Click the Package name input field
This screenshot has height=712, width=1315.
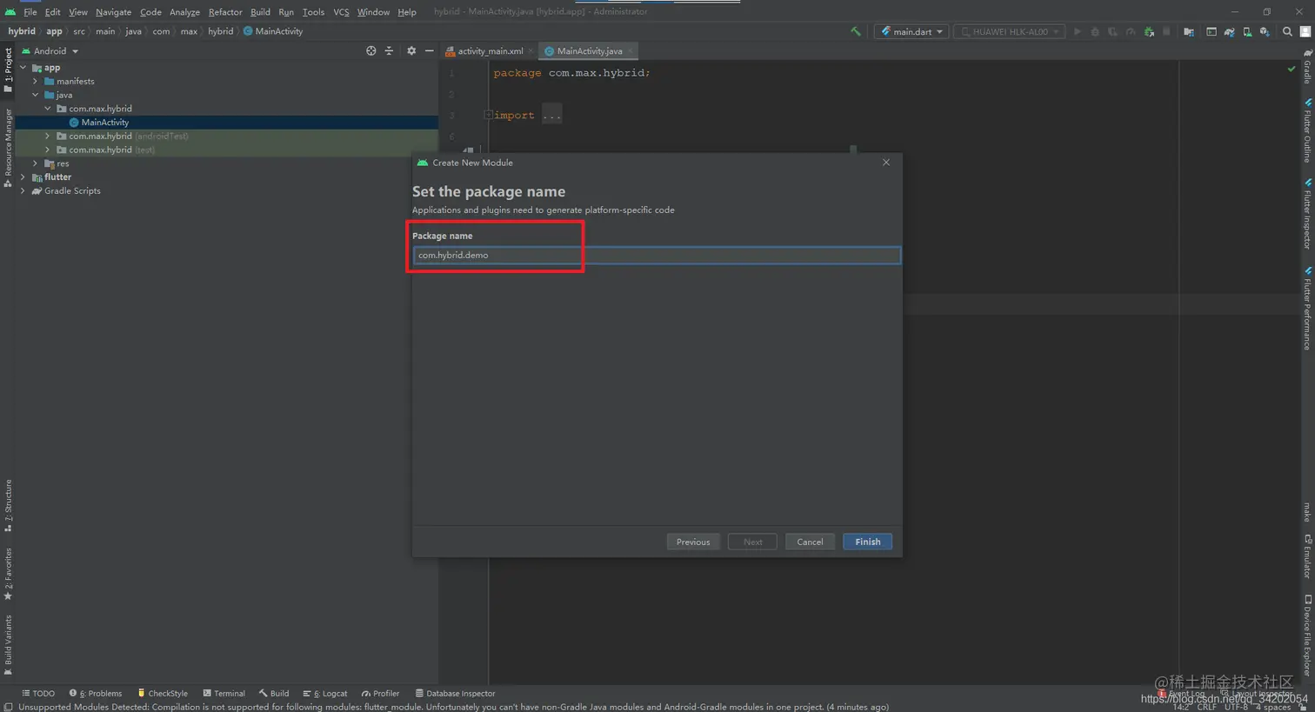click(x=657, y=255)
